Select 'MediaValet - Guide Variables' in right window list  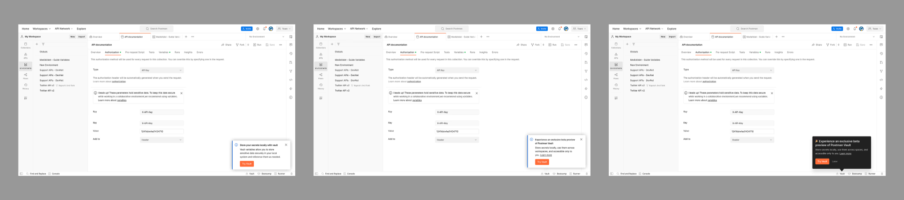pos(645,60)
